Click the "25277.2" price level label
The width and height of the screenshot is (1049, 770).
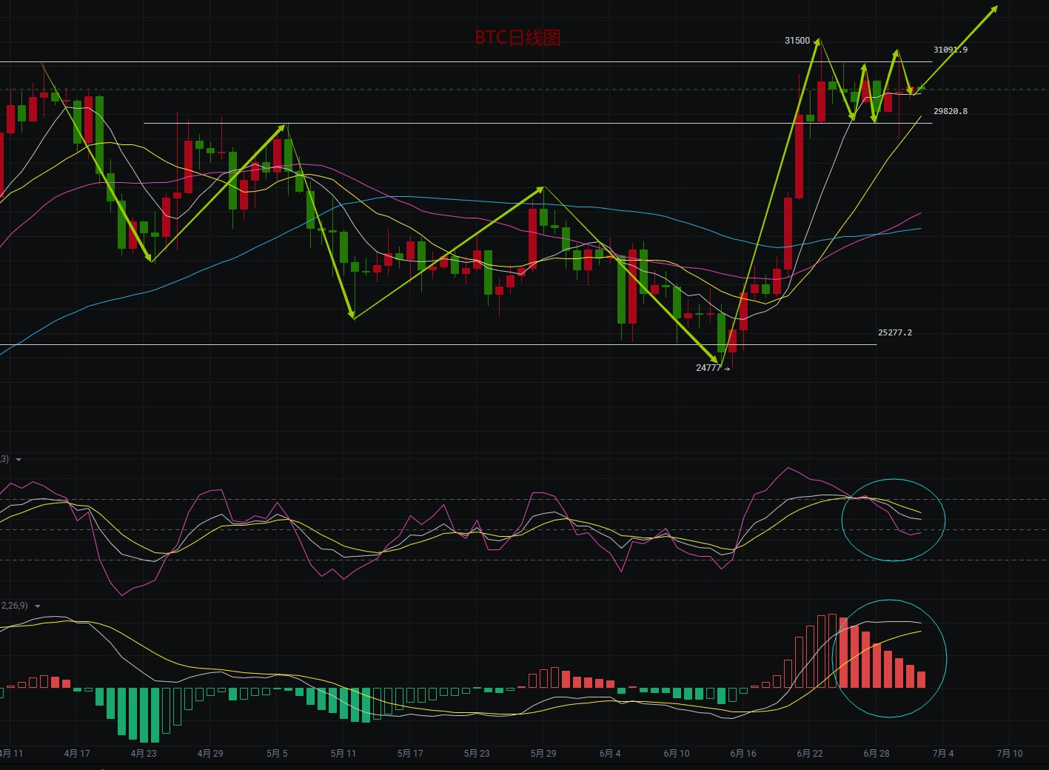coord(895,332)
